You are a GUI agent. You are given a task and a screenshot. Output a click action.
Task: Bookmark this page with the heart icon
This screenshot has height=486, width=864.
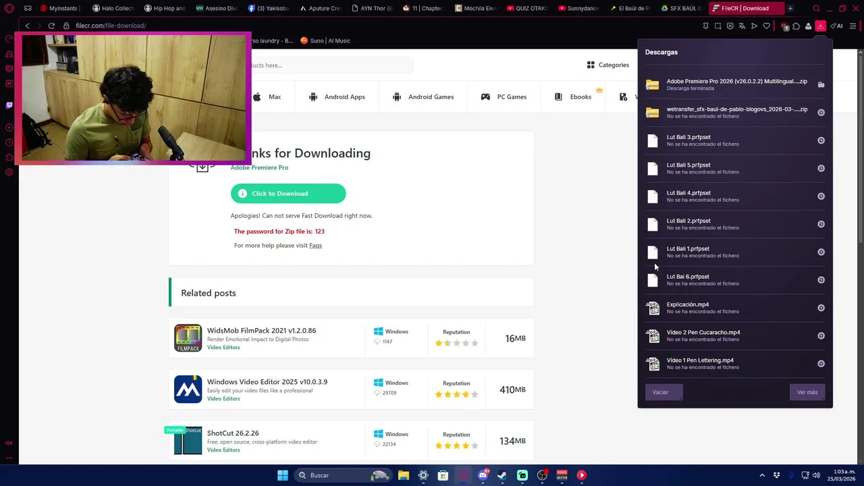coord(766,26)
